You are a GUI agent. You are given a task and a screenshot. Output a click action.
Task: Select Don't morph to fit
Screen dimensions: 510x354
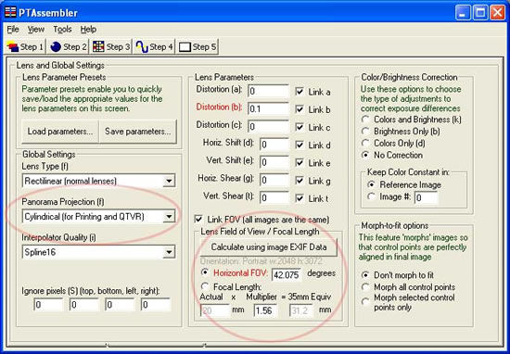tap(365, 275)
